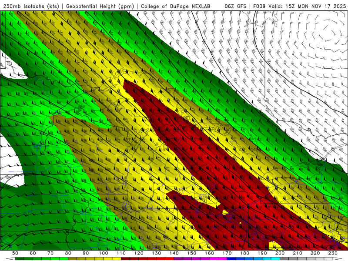Click the 'Valid: 15Z MON NOV 17 2025' text
348x261 pixels.
pos(307,6)
